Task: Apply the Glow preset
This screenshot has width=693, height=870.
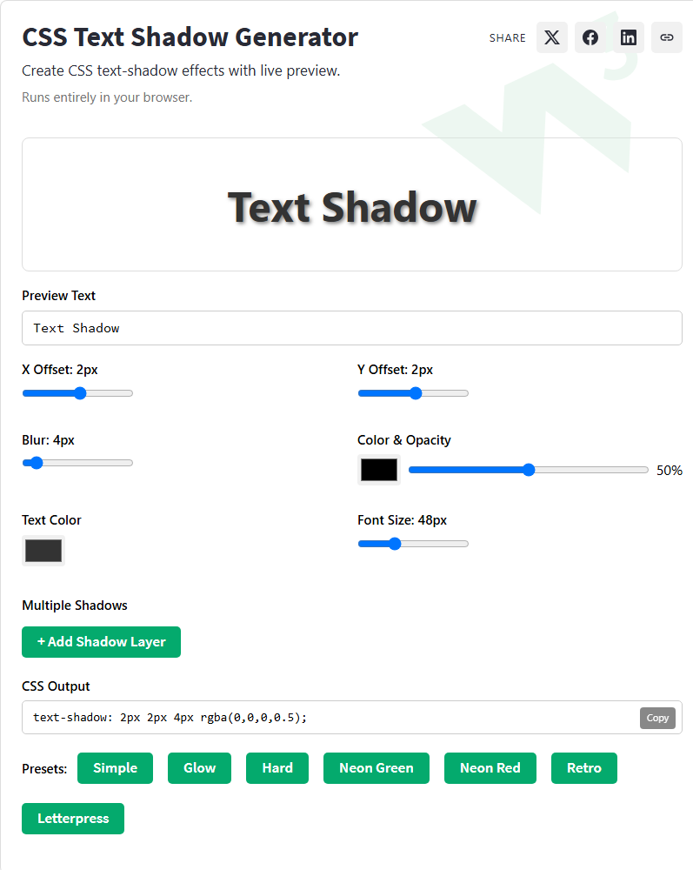Action: coord(200,768)
